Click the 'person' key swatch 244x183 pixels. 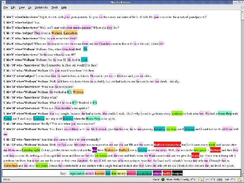[90, 173]
